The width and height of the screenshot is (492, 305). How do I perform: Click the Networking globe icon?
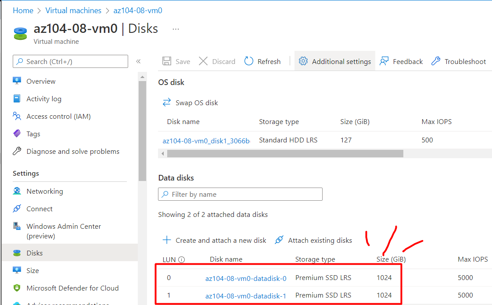coord(17,191)
